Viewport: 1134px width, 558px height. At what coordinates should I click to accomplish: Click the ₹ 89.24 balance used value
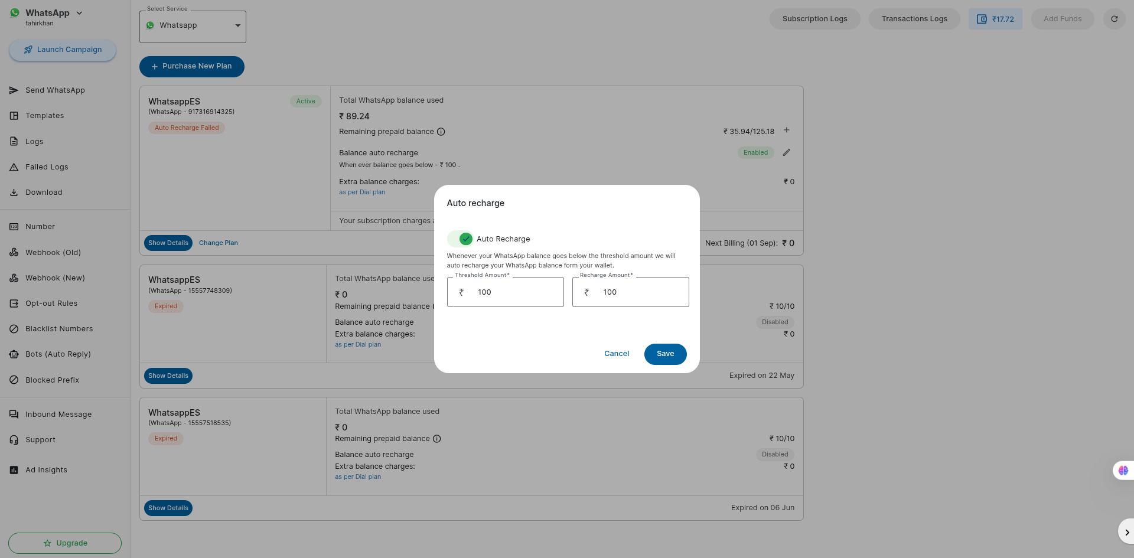pyautogui.click(x=354, y=117)
